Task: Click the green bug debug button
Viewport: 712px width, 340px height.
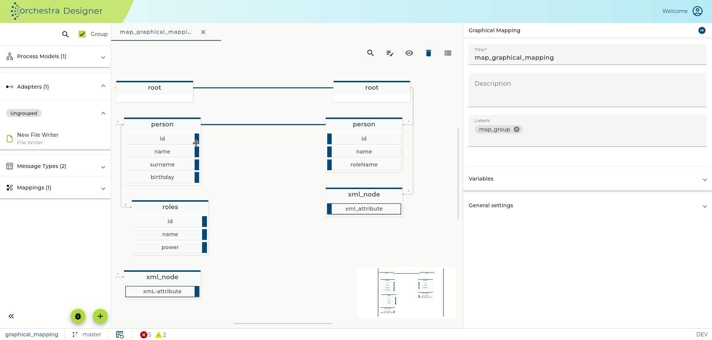Action: (78, 316)
